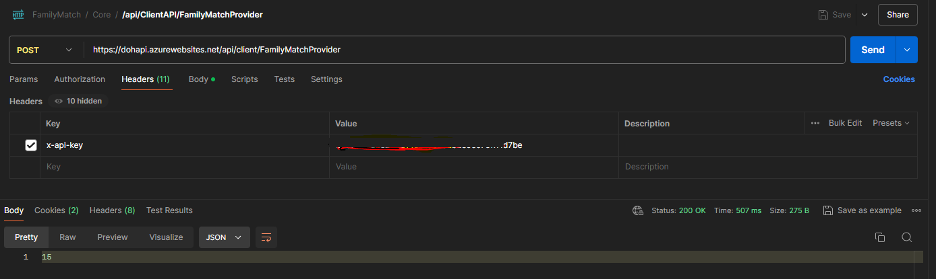Click the network globe icon near Status

(x=638, y=210)
